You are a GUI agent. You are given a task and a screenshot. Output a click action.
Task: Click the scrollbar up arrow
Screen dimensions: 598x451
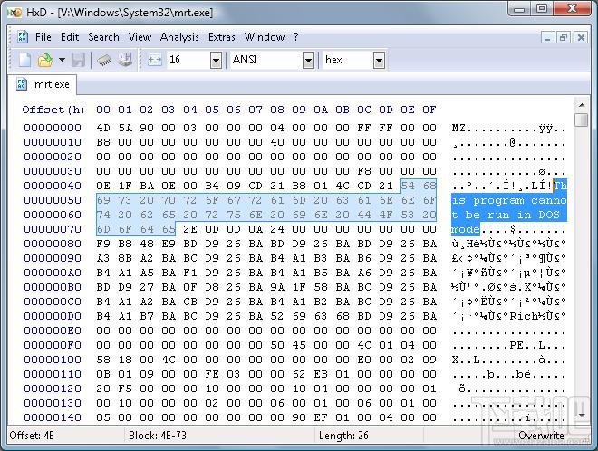tap(582, 105)
